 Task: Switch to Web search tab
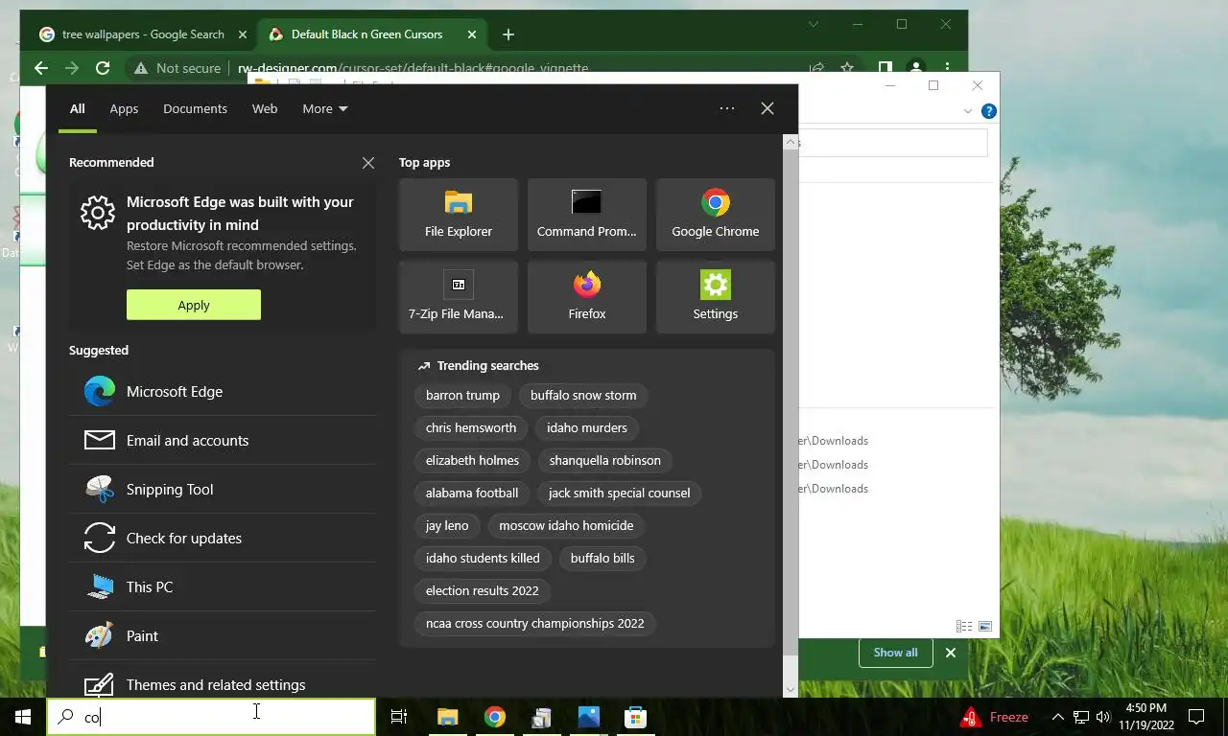tap(265, 108)
